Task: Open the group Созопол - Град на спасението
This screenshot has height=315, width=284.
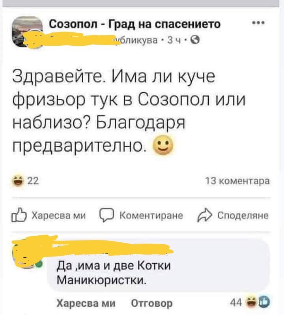Action: 135,24
